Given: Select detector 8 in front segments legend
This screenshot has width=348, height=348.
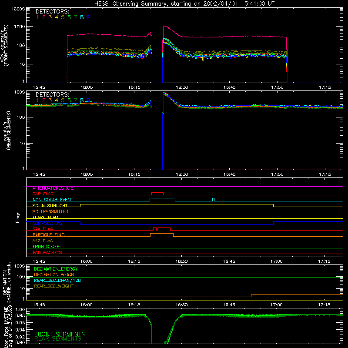Looking at the screenshot, I should (82, 17).
